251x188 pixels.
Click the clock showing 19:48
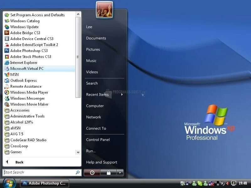(x=243, y=183)
